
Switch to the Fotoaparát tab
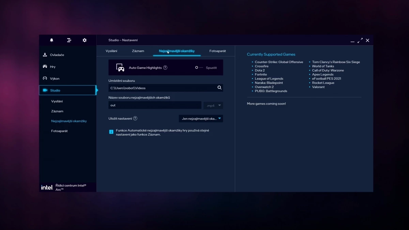pyautogui.click(x=217, y=51)
